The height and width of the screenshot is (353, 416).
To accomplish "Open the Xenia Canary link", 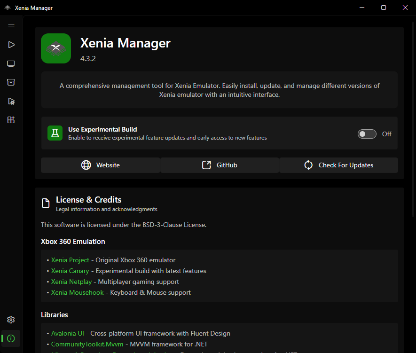I will coord(70,271).
